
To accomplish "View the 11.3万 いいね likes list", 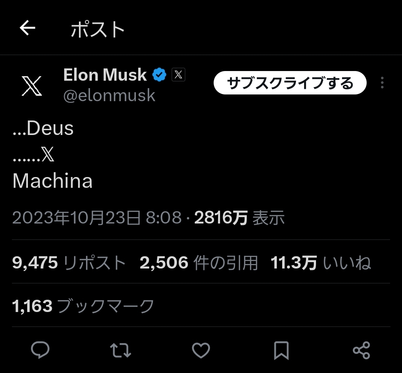I will (x=320, y=263).
